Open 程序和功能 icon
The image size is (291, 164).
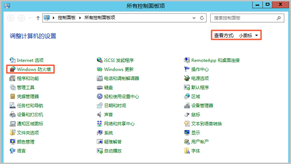tap(12, 78)
